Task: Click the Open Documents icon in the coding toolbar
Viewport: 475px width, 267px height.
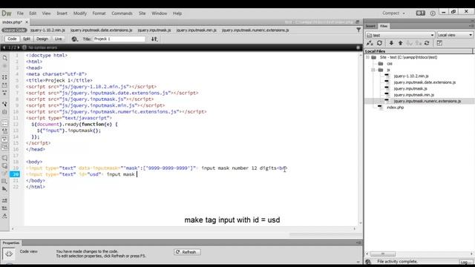Action: [x=4, y=58]
